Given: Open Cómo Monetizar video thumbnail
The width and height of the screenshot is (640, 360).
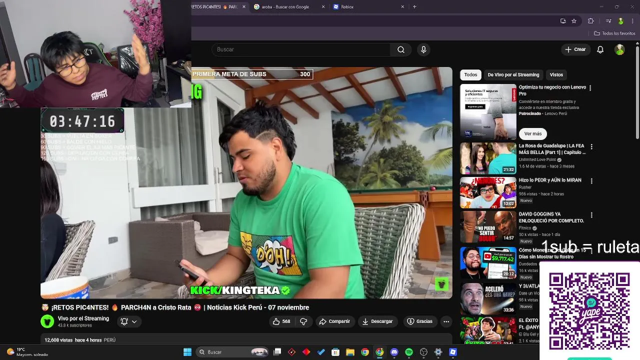Looking at the screenshot, I should click(x=488, y=262).
